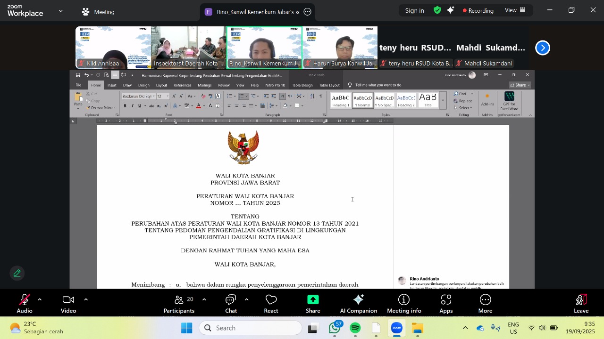Switch to the Meeting tab
The image size is (604, 339).
(x=99, y=12)
